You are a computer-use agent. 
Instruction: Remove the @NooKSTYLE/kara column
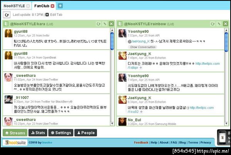111,24
